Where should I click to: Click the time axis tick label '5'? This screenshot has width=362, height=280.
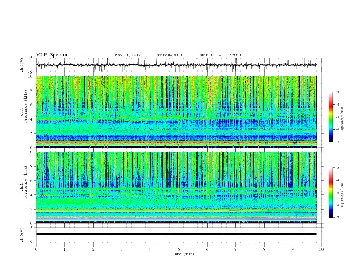click(x=179, y=249)
